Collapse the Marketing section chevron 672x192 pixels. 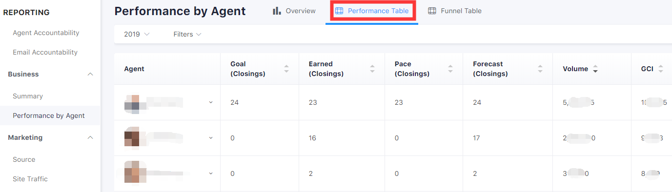tap(90, 137)
